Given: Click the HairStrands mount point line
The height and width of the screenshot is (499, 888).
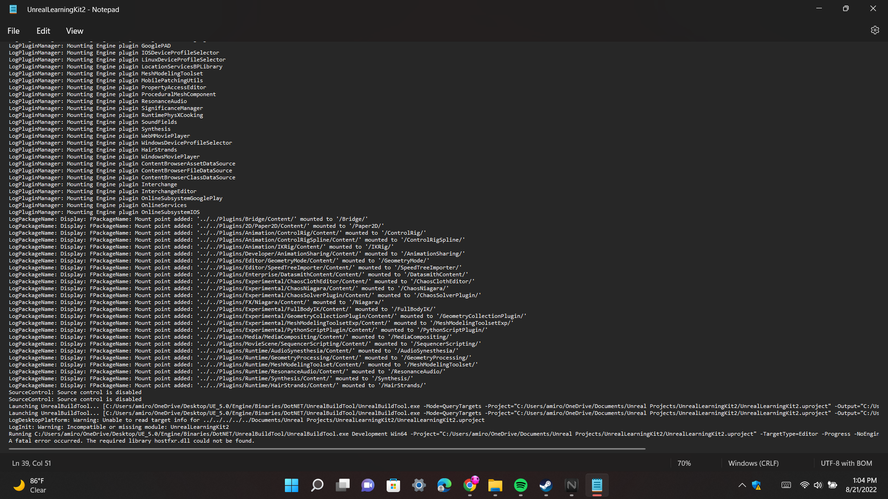Looking at the screenshot, I should (x=217, y=385).
